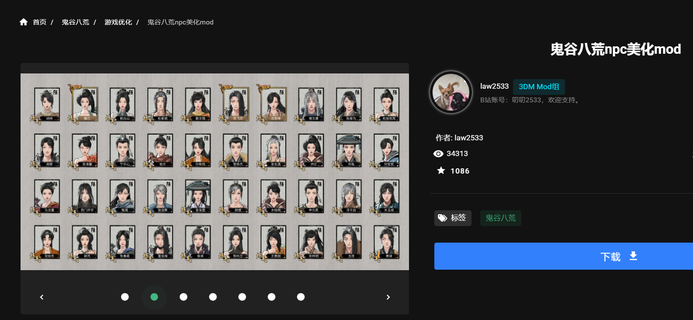Click the star favorites icon
The width and height of the screenshot is (693, 320).
[441, 170]
